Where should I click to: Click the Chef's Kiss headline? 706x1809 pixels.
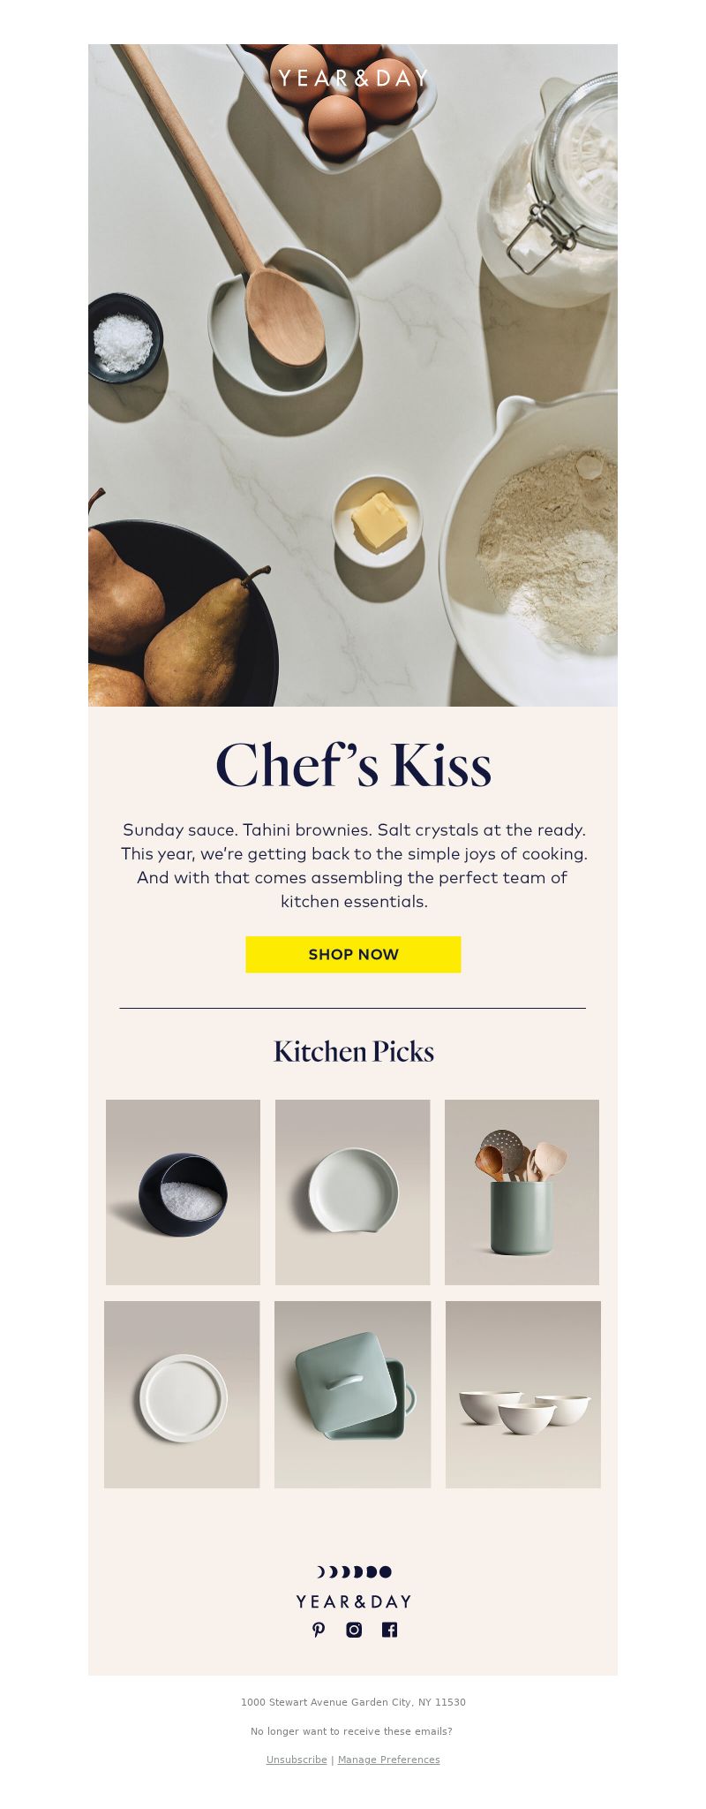pyautogui.click(x=353, y=765)
